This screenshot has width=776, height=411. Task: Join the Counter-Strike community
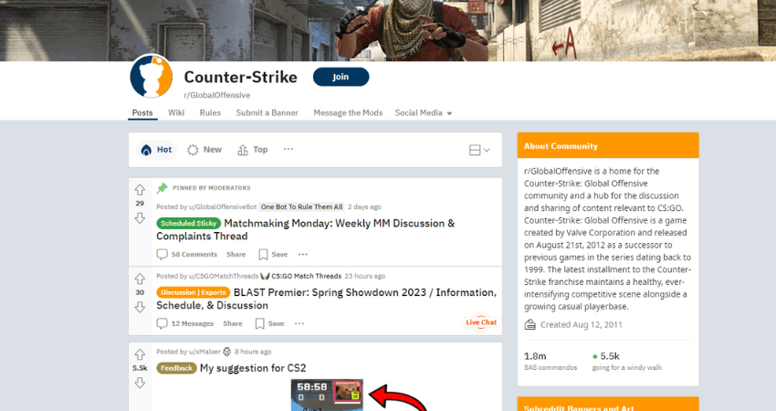341,77
